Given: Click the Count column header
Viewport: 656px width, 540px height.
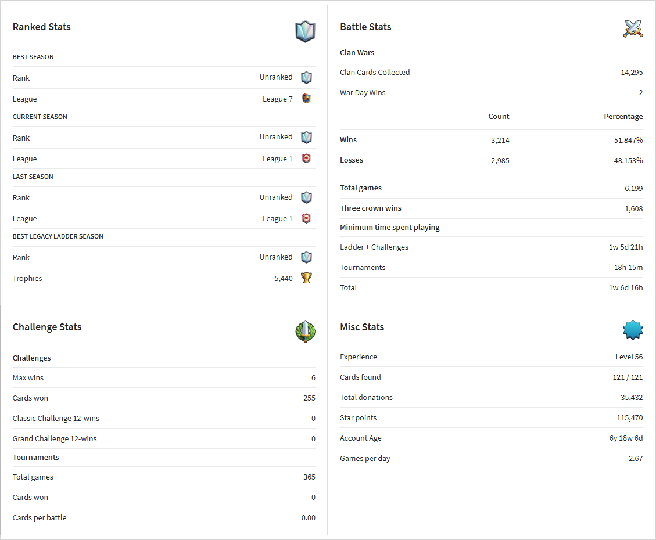Looking at the screenshot, I should 499,117.
